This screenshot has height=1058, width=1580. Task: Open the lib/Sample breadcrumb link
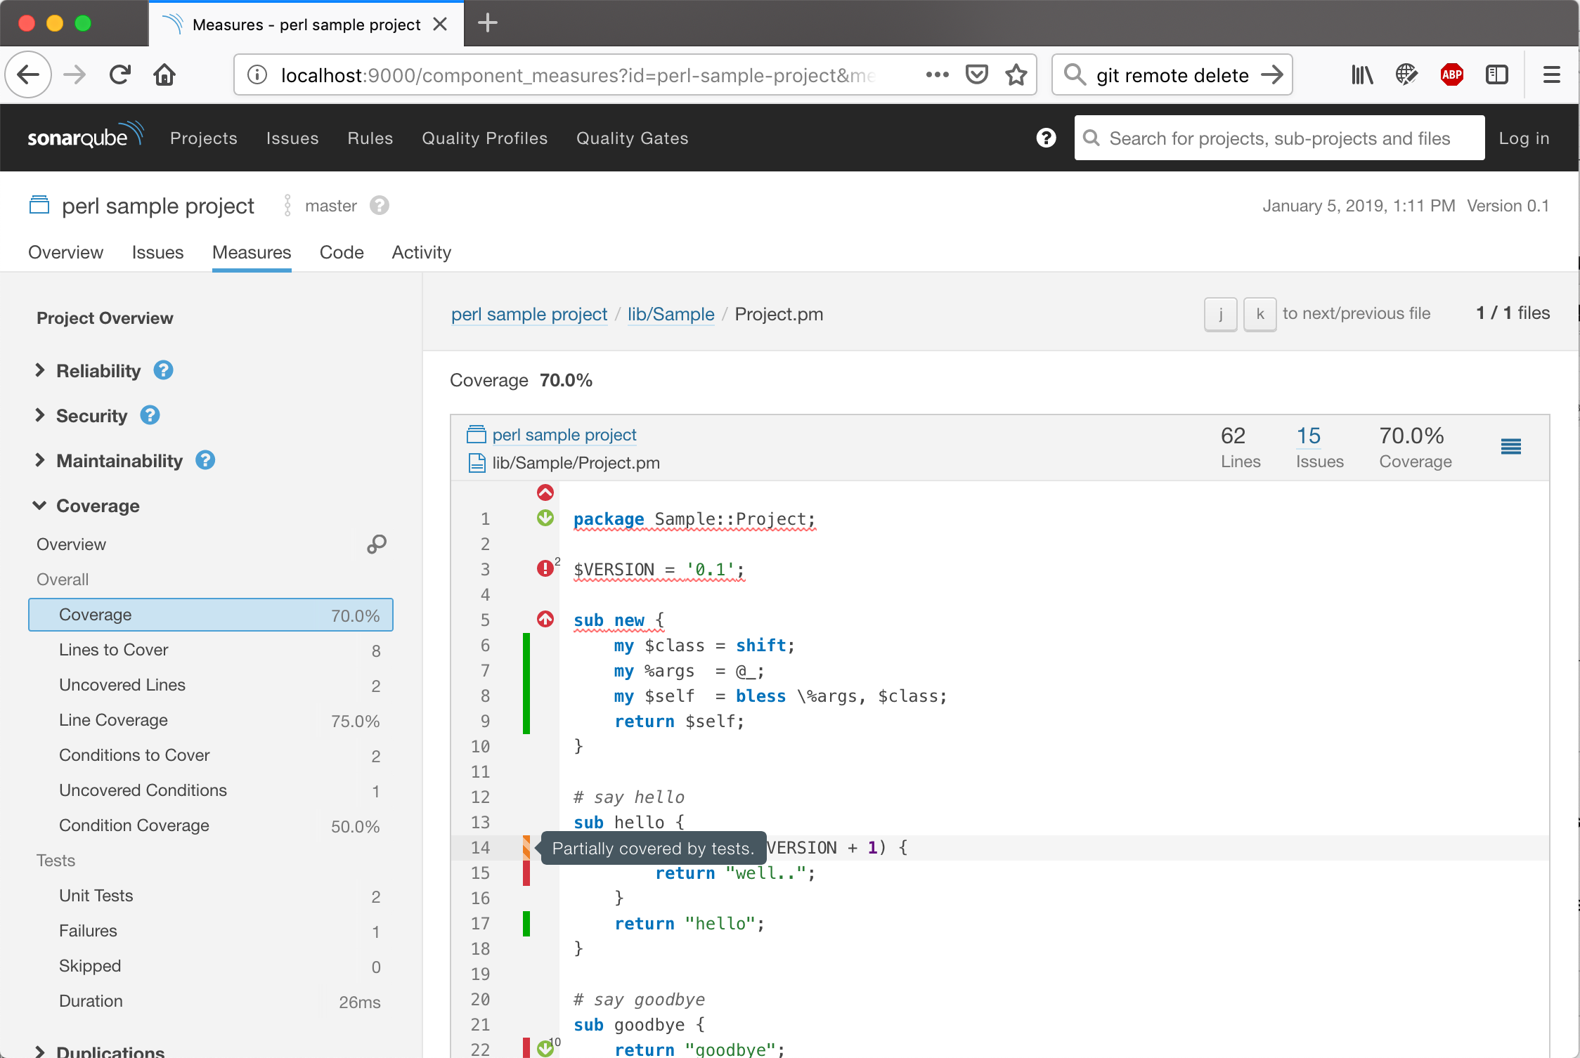coord(671,314)
